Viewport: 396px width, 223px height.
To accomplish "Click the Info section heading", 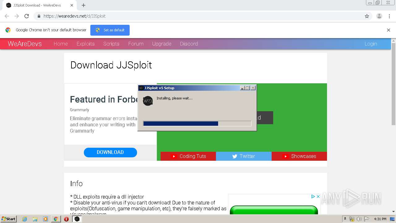I will tap(76, 183).
